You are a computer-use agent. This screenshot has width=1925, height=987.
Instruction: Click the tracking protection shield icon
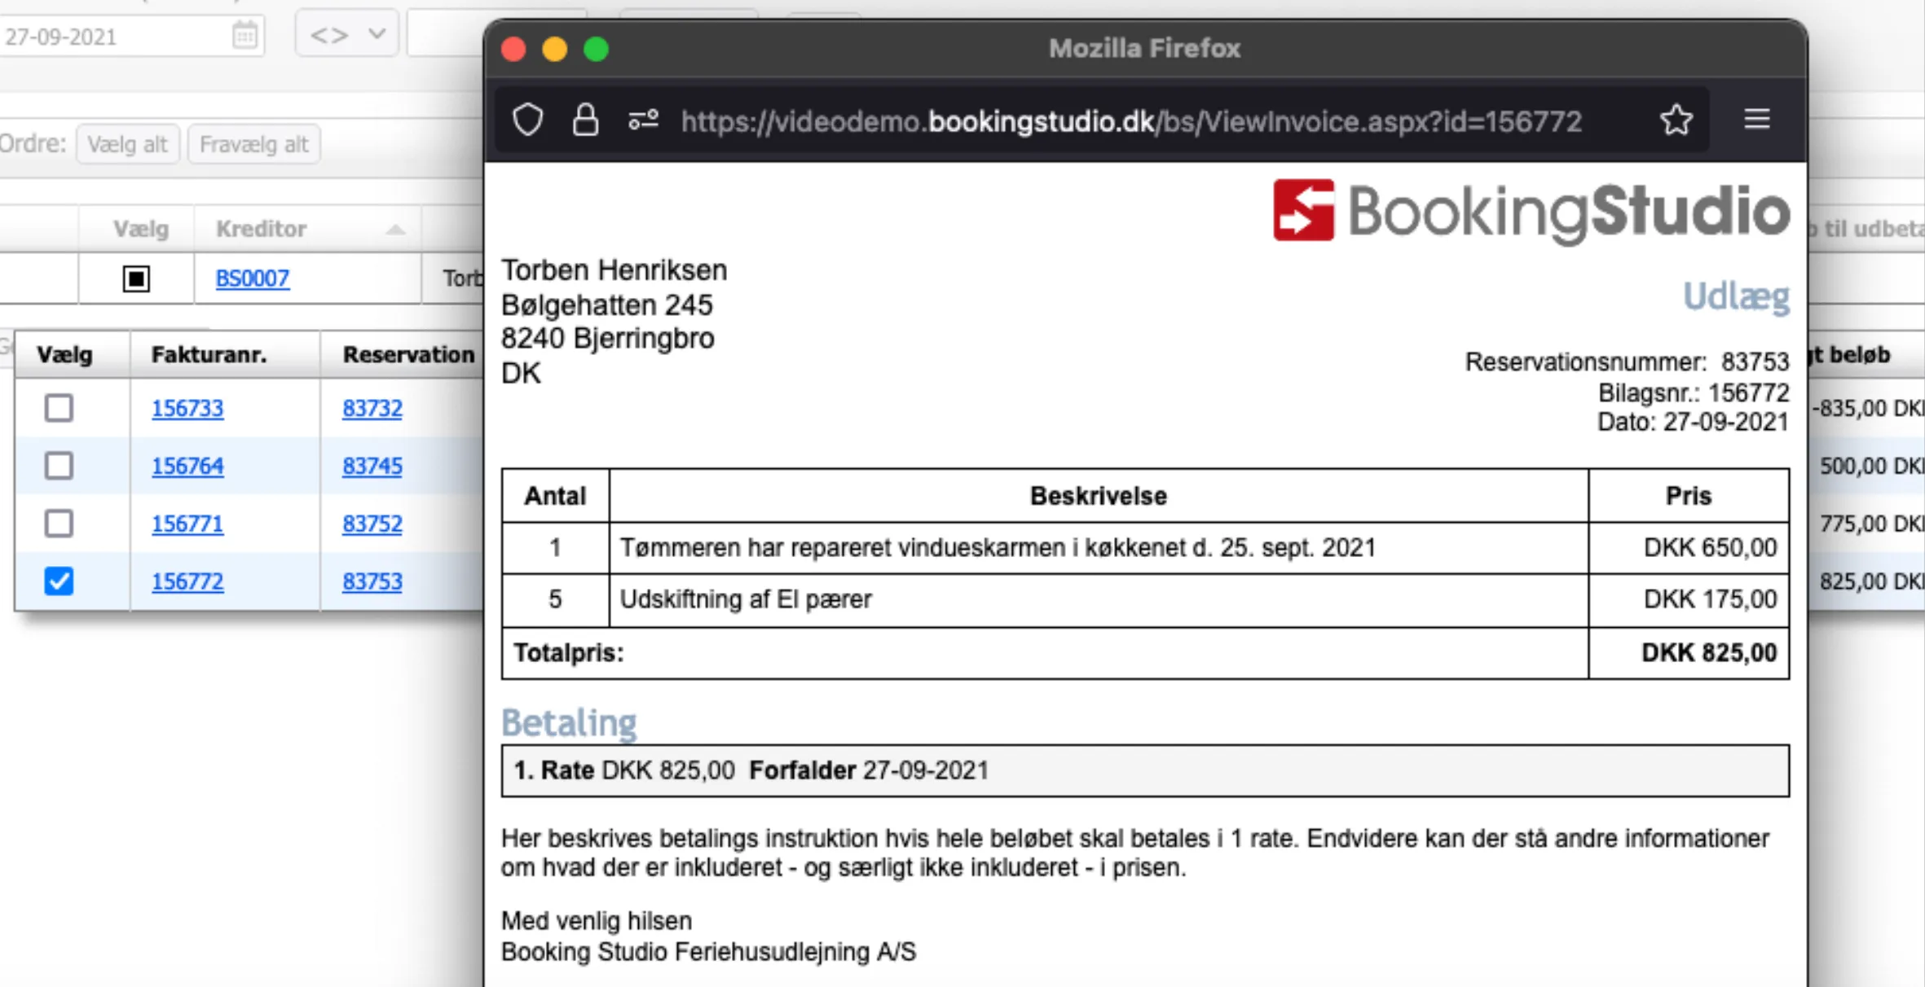tap(528, 120)
